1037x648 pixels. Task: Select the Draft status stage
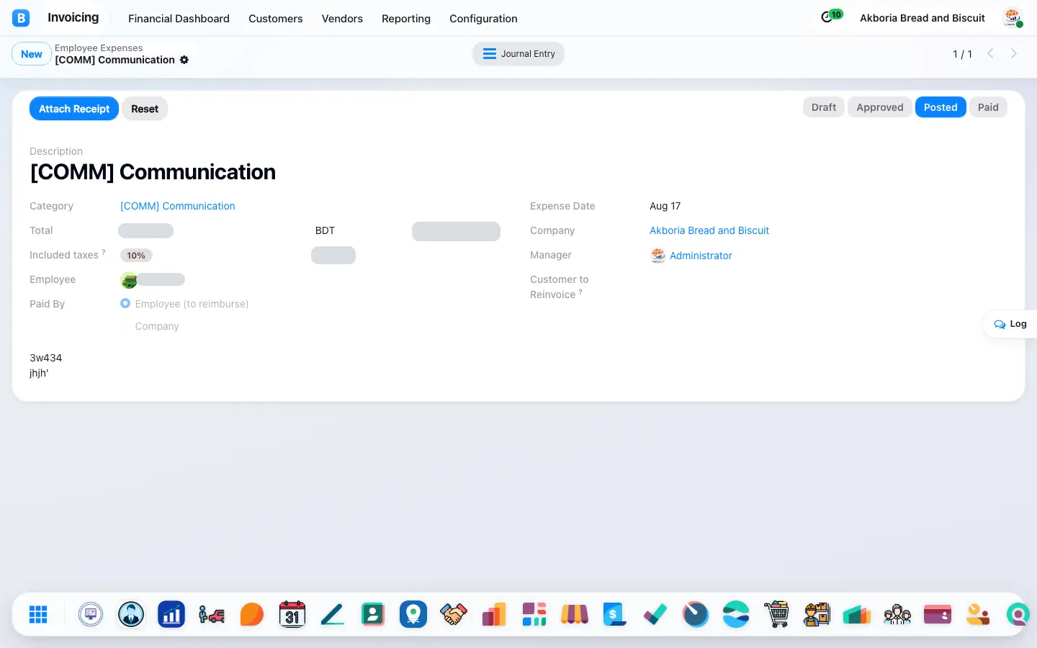824,107
